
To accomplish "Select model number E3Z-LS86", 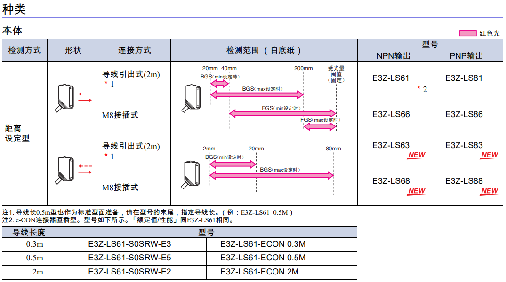I will point(464,114).
